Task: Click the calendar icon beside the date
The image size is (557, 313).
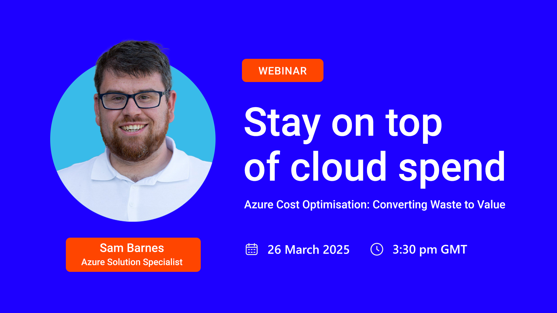Action: coord(252,250)
